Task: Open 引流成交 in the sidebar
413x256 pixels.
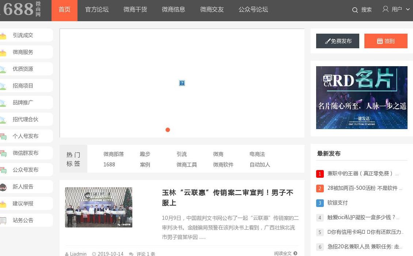Action: click(x=23, y=35)
